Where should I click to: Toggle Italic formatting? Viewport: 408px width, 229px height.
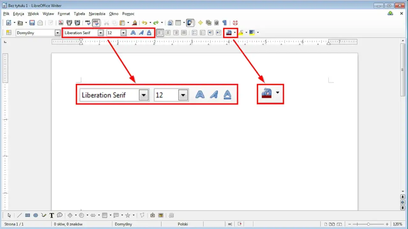click(141, 32)
